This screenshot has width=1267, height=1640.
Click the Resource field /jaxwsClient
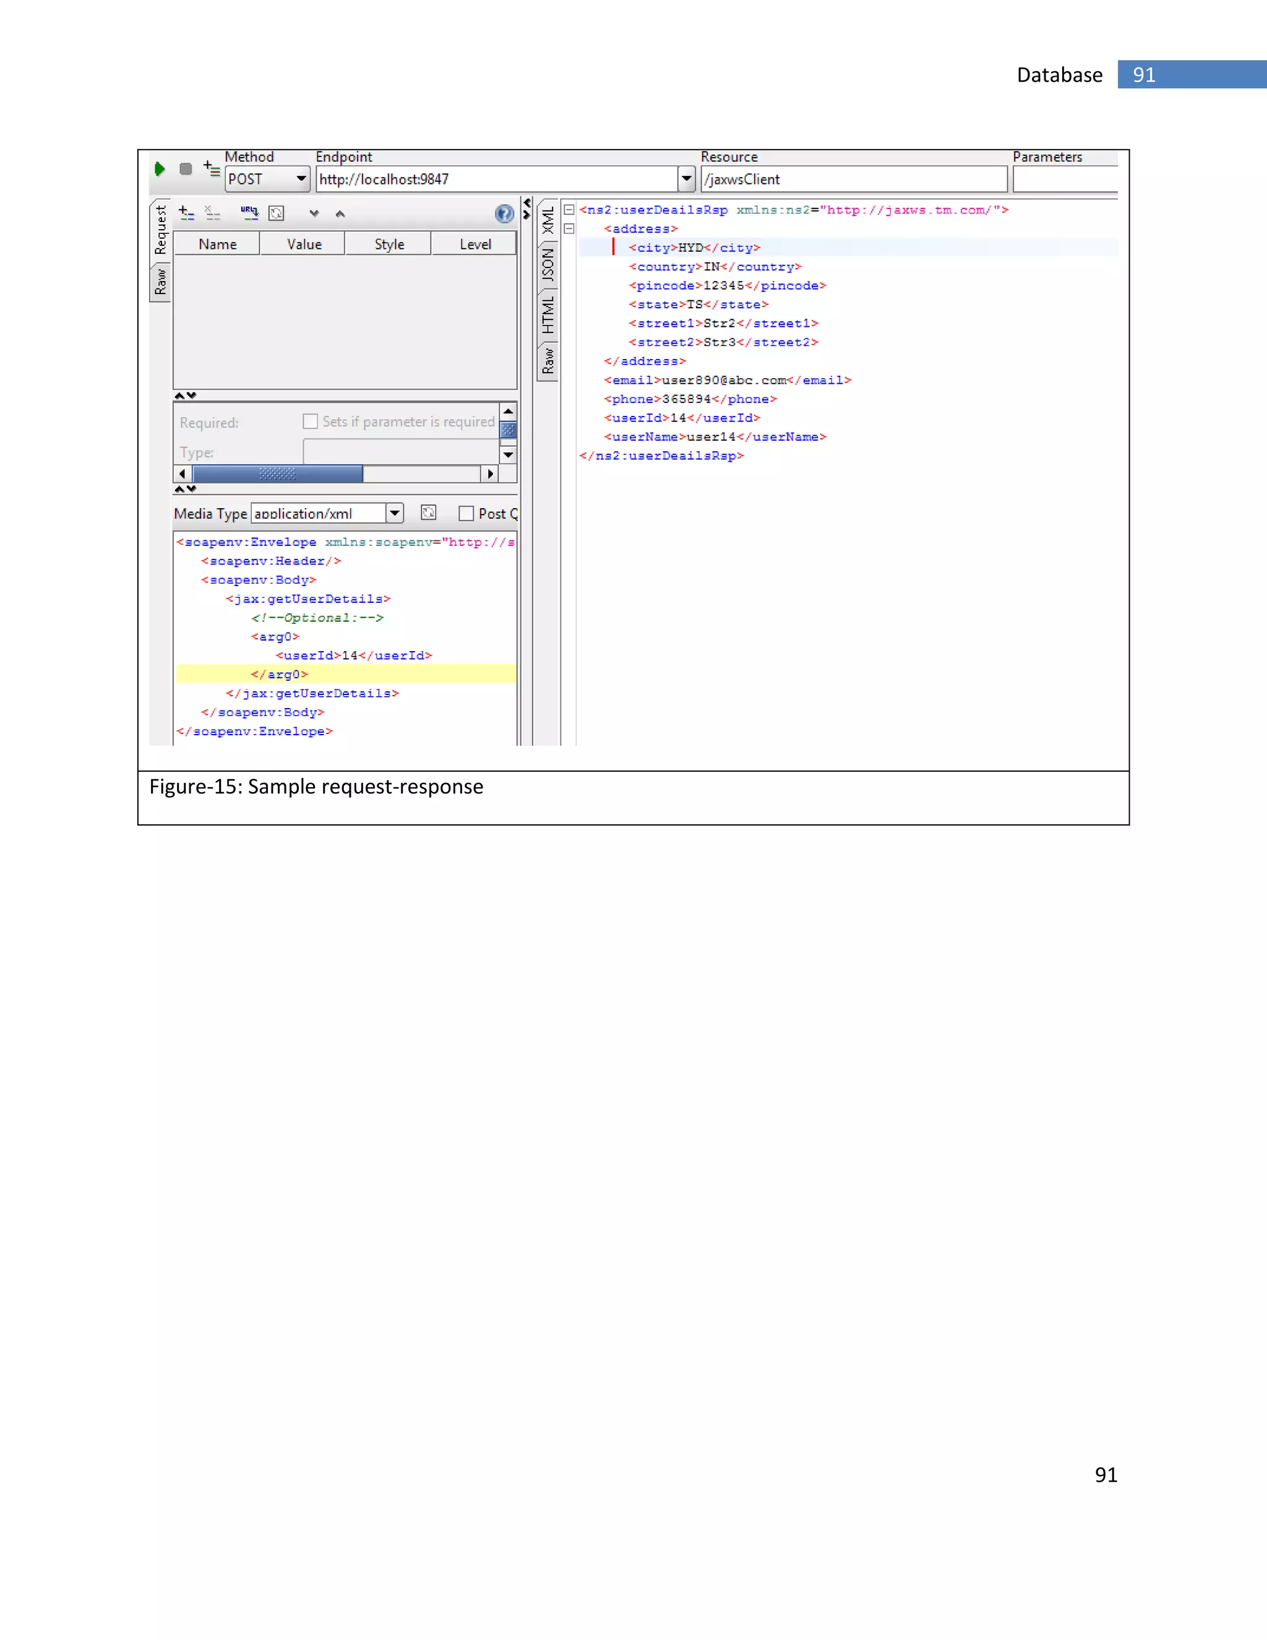tap(853, 179)
